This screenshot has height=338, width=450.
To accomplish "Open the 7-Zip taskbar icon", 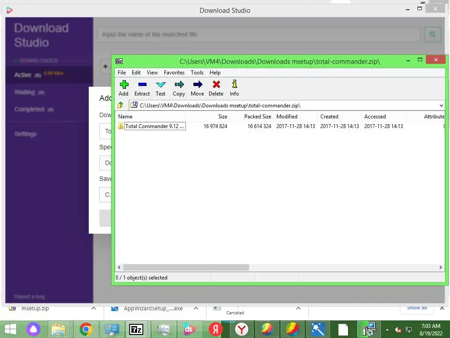I will pos(136,329).
